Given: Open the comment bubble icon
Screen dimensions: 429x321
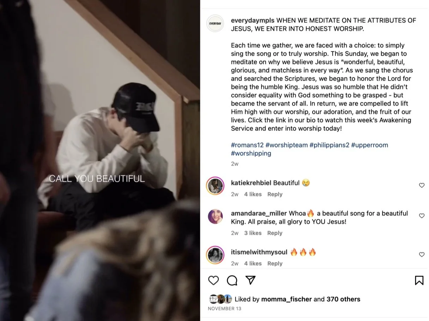Looking at the screenshot, I should (x=232, y=280).
